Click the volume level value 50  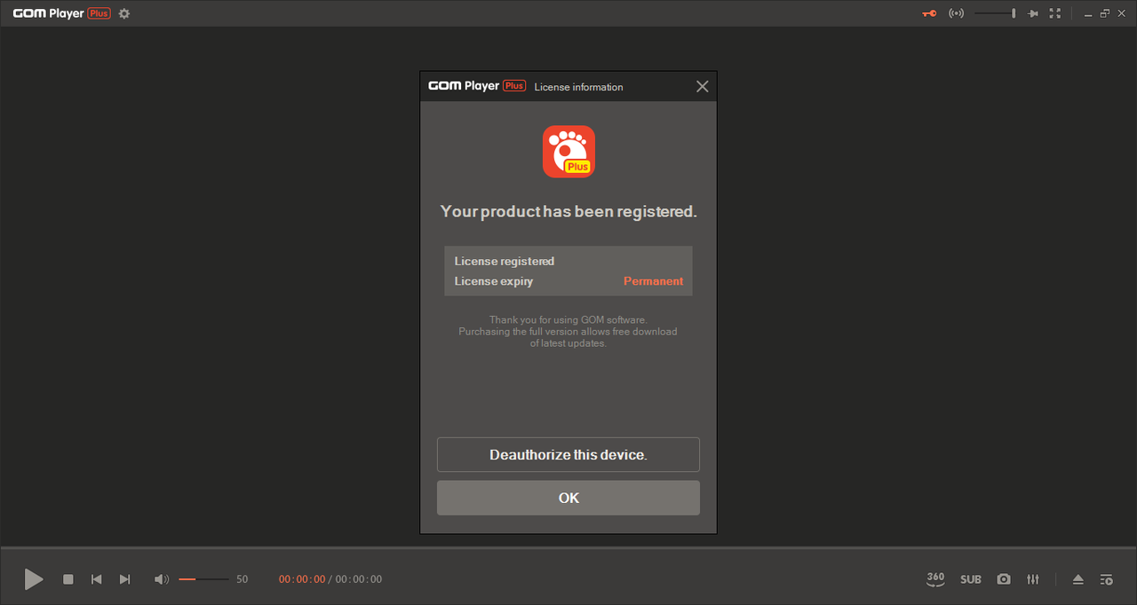click(243, 579)
